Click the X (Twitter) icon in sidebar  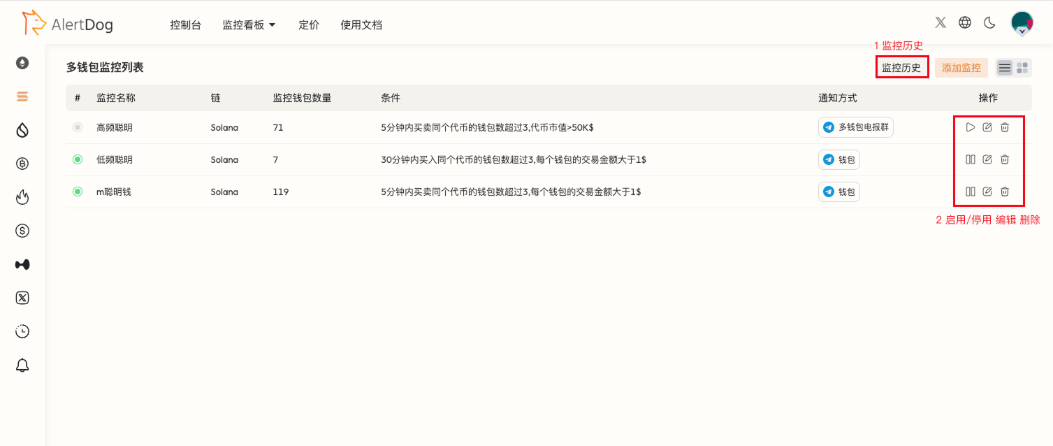coord(22,298)
